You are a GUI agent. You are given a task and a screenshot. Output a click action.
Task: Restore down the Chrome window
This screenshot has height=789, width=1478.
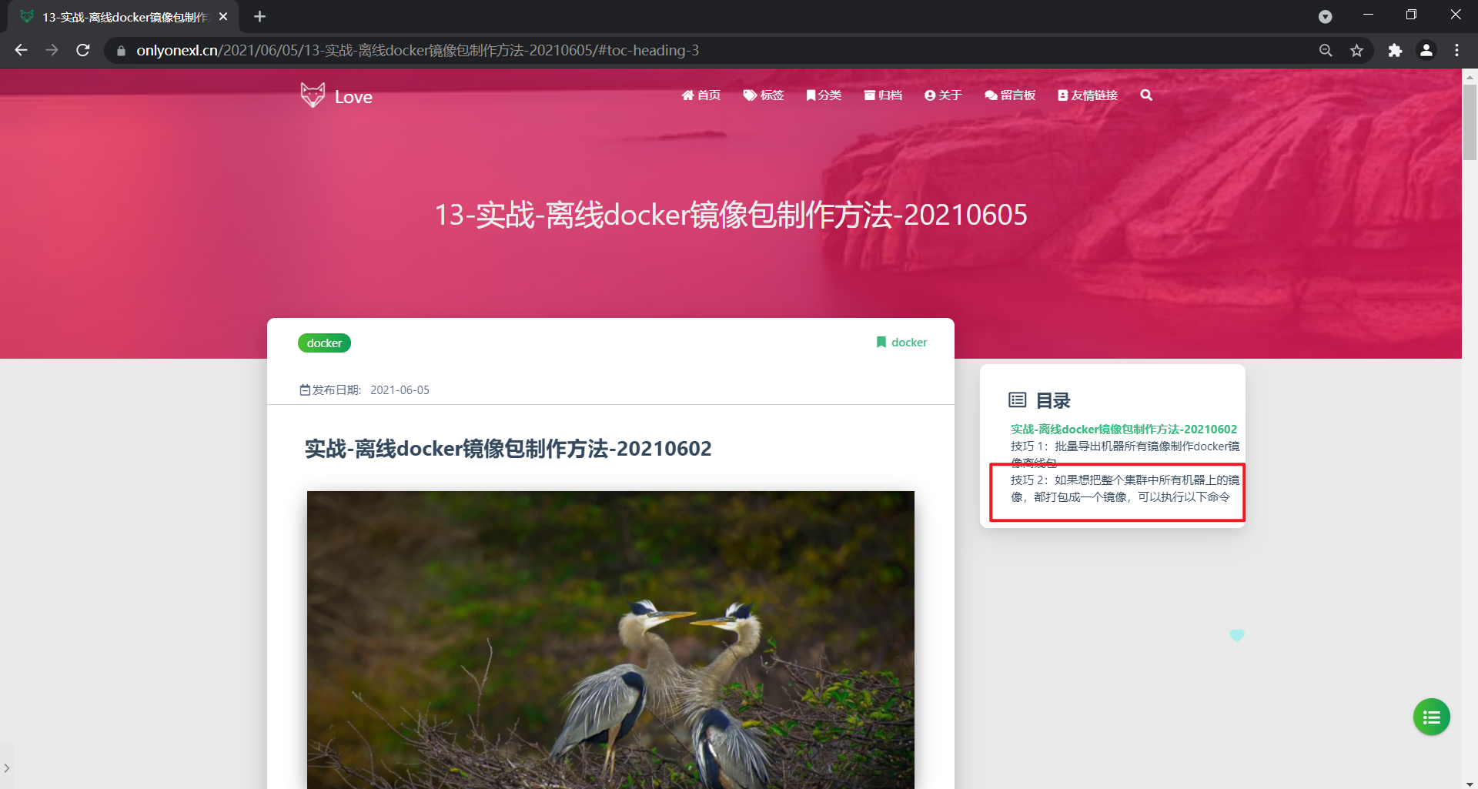click(x=1411, y=15)
